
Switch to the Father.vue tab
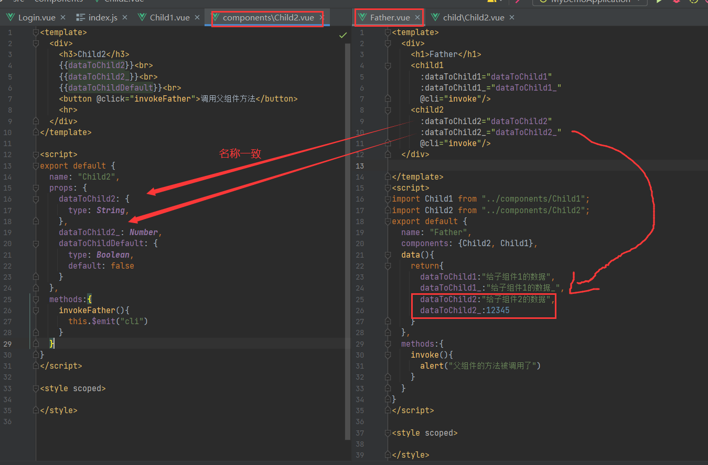pyautogui.click(x=390, y=17)
